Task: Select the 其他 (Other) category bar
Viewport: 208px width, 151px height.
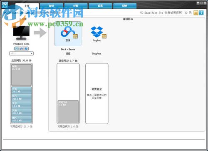Action: (x=21, y=112)
